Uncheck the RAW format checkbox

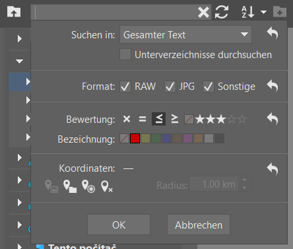[x=125, y=87]
